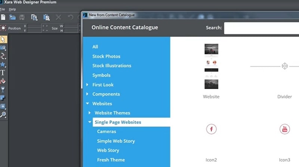Click the YouTube Icon3 thumbnail
The height and width of the screenshot is (167, 299).
pos(285,129)
